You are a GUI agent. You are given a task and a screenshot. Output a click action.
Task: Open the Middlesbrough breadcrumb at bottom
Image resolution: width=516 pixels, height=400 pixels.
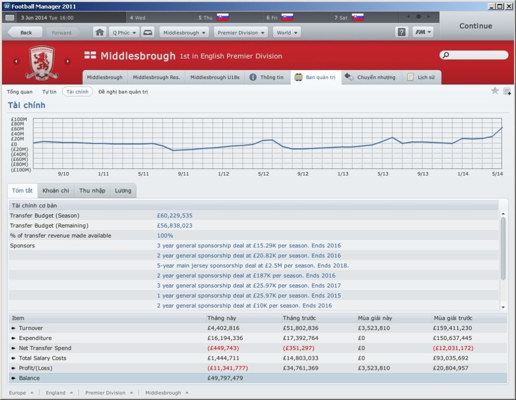[x=167, y=393]
